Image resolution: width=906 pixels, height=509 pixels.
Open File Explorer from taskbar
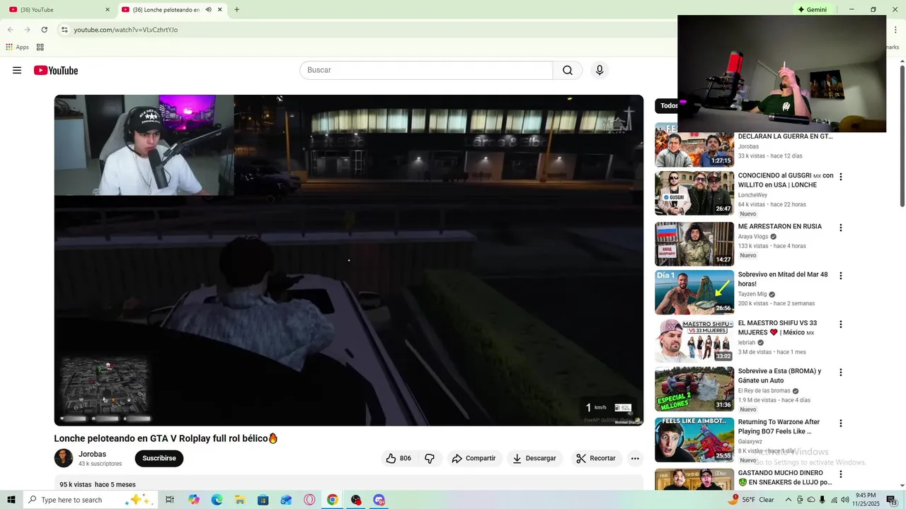(240, 500)
